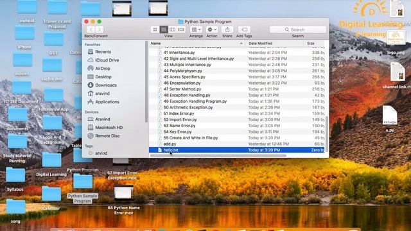Open the Arrange dropdown in Finder toolbar
Viewport: 411px width, 231px height.
coord(196,30)
